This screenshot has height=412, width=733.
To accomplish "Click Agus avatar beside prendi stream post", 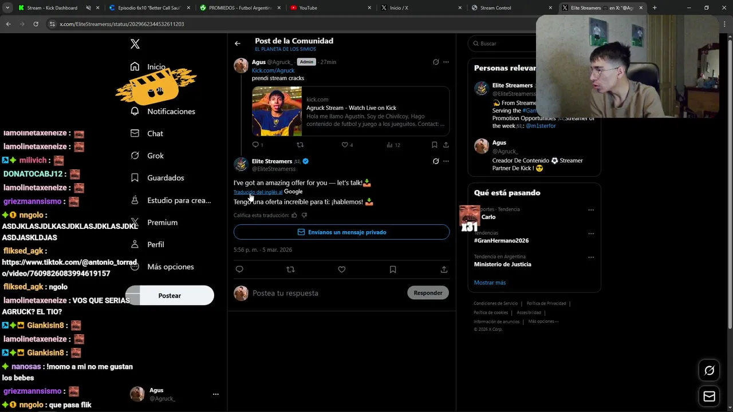I will tap(241, 65).
